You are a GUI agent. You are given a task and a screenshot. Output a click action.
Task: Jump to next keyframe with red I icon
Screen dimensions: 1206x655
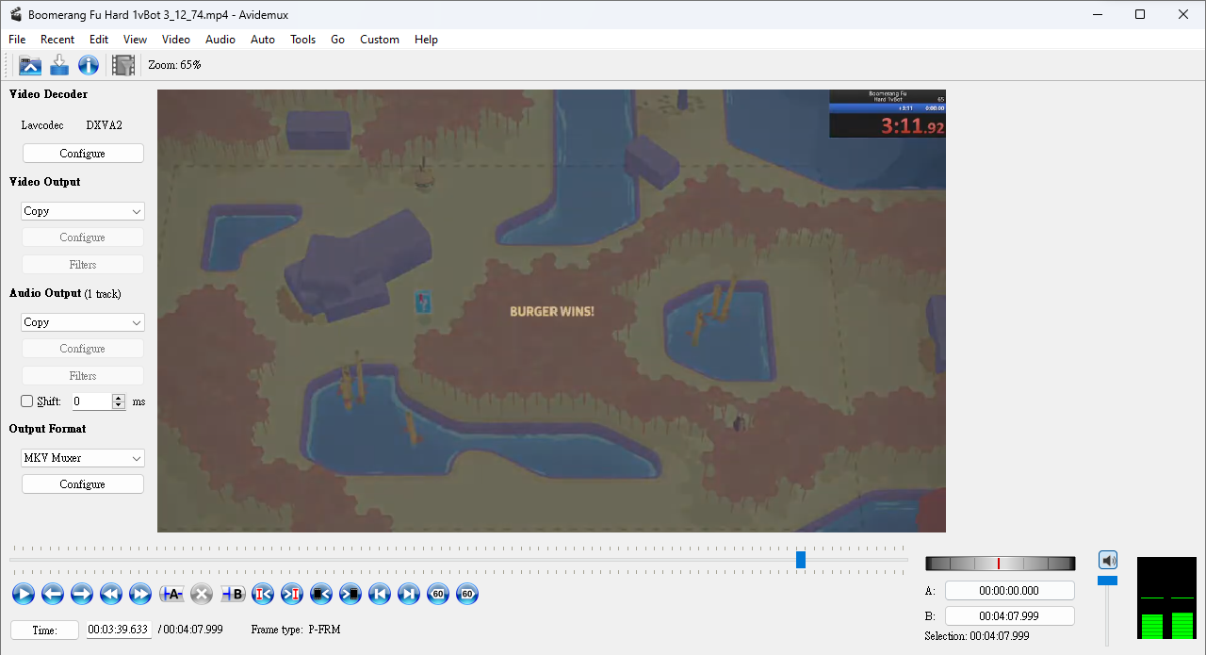pos(292,594)
